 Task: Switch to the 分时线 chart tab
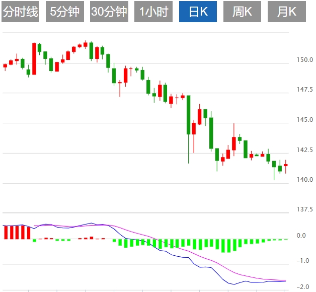[x=20, y=12]
